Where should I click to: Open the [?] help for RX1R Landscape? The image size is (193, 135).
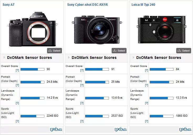[82, 103]
